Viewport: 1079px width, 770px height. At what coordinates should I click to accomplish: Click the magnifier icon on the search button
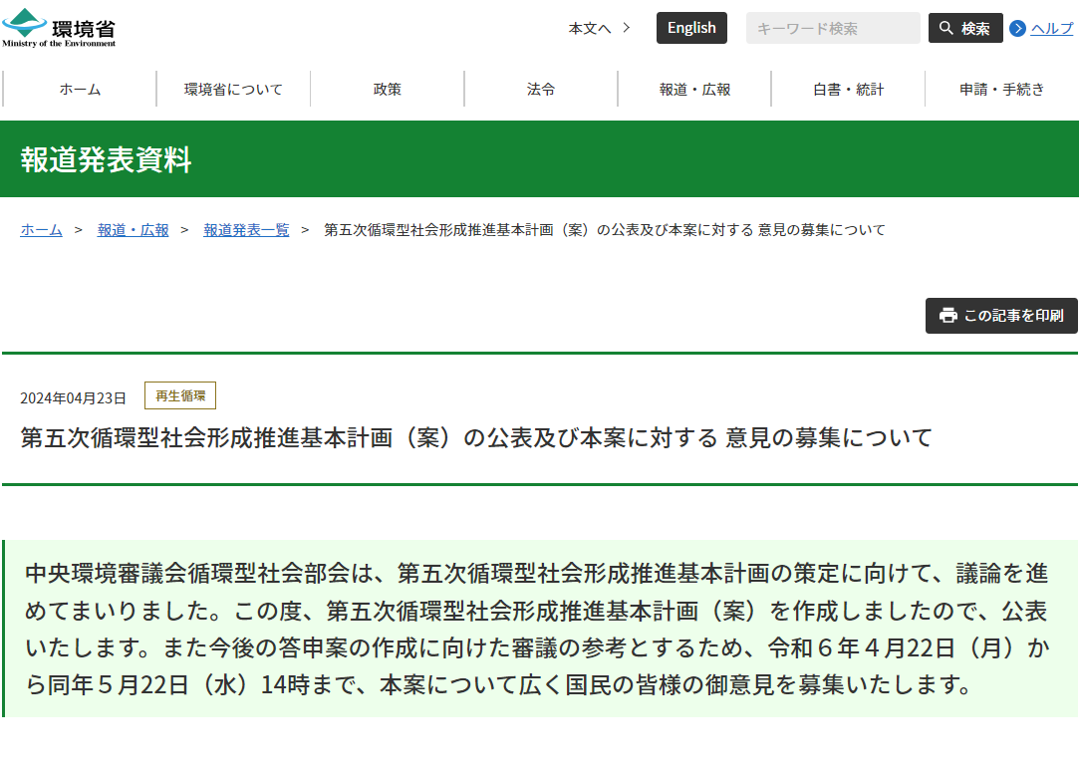[945, 28]
